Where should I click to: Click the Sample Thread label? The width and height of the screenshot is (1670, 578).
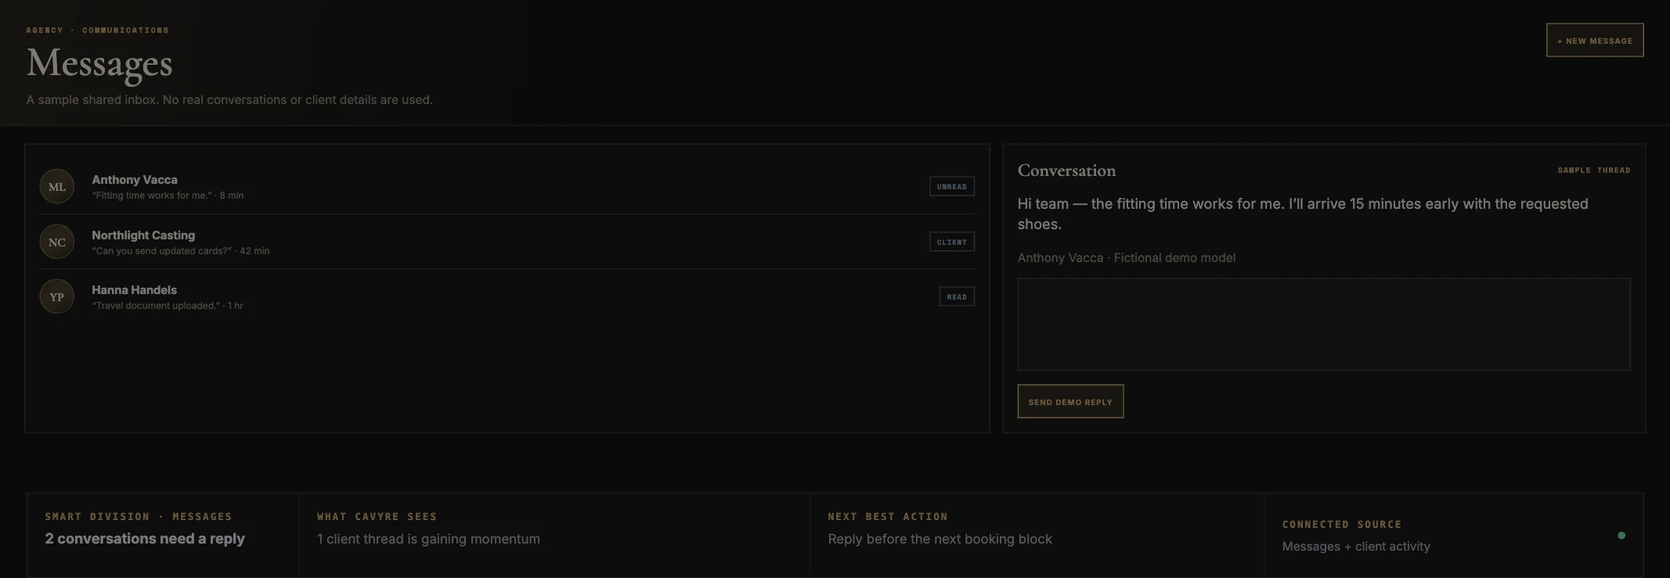(x=1594, y=170)
